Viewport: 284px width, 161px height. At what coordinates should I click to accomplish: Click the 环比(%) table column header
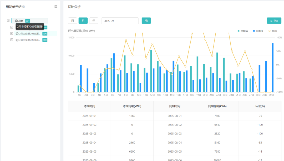(260, 106)
